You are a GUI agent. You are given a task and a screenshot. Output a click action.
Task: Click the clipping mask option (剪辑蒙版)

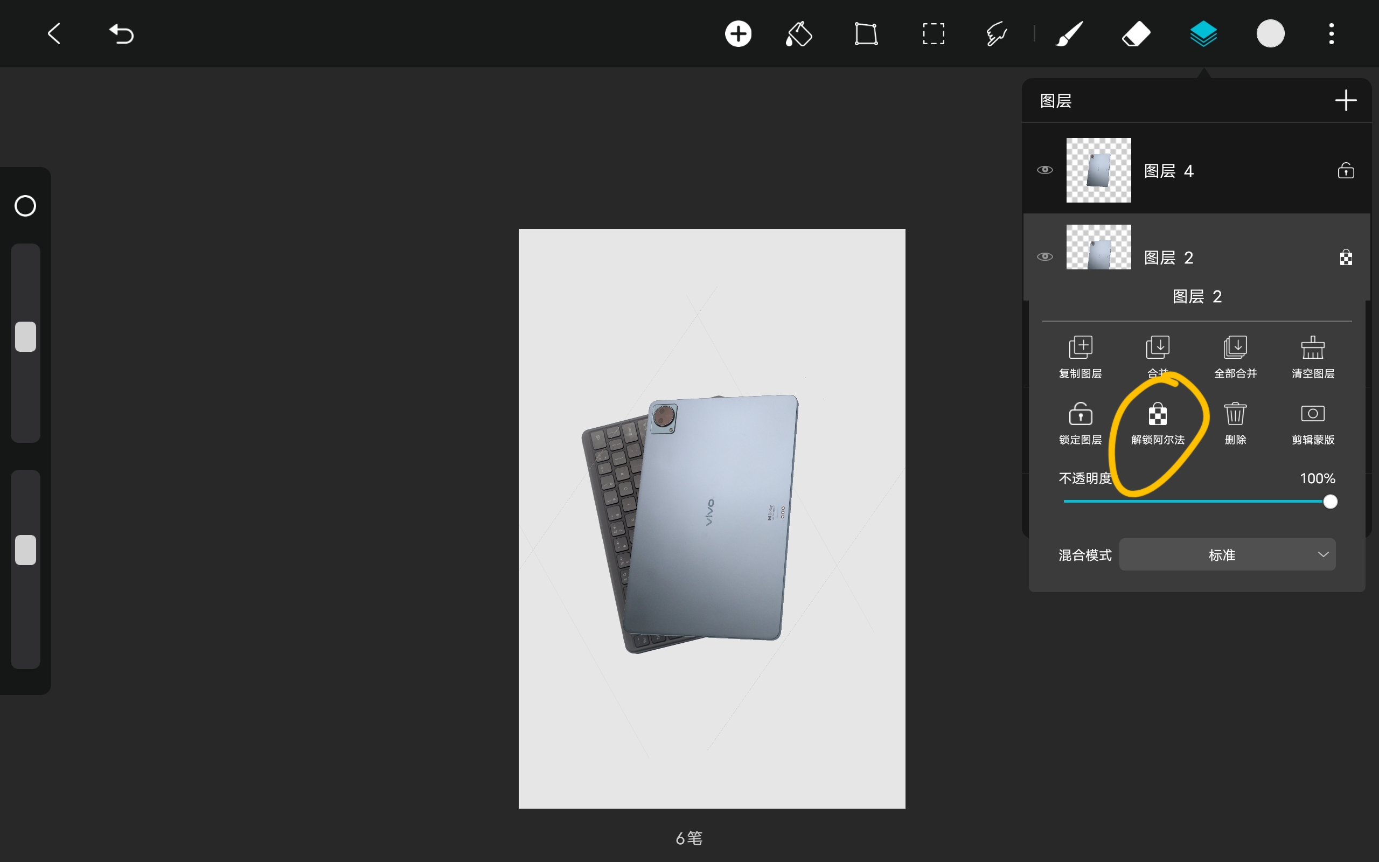click(1312, 422)
